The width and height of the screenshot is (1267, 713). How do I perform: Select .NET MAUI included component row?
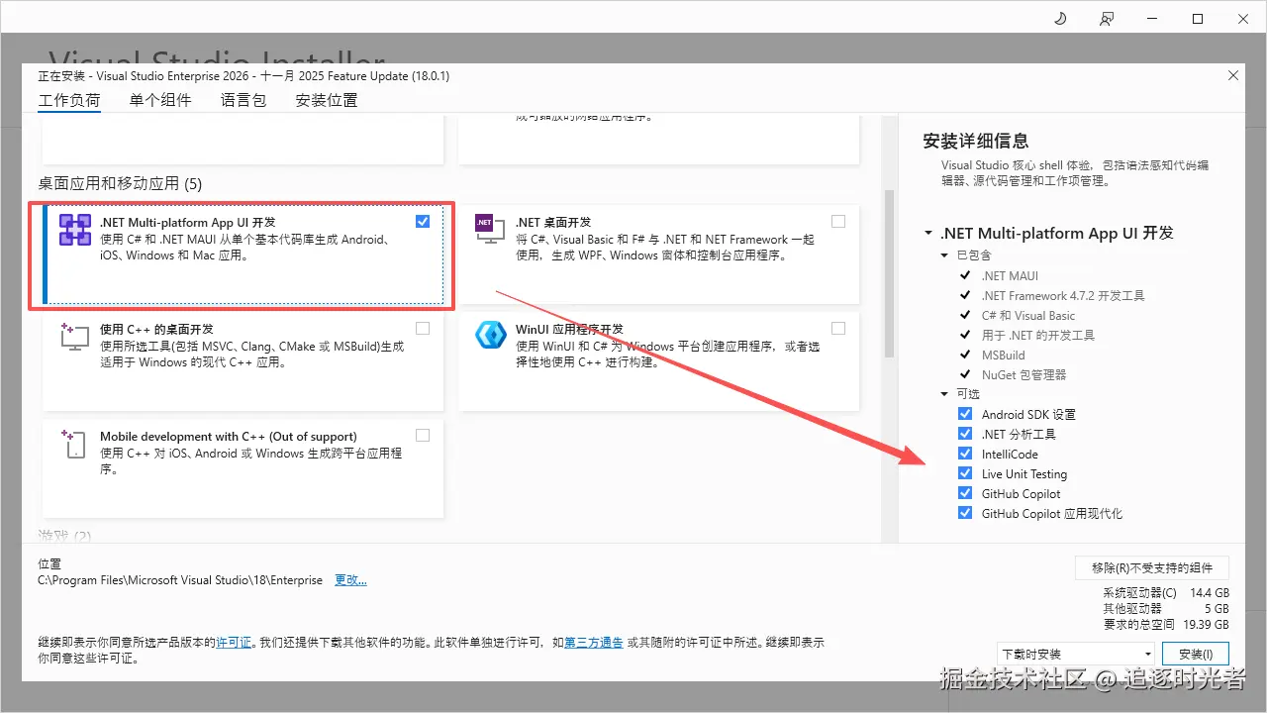(x=1010, y=275)
